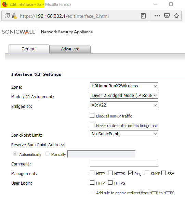Screen dimensions: 185x198
Task: Check Never route traffic on this bridge-pair
Action: [92, 125]
